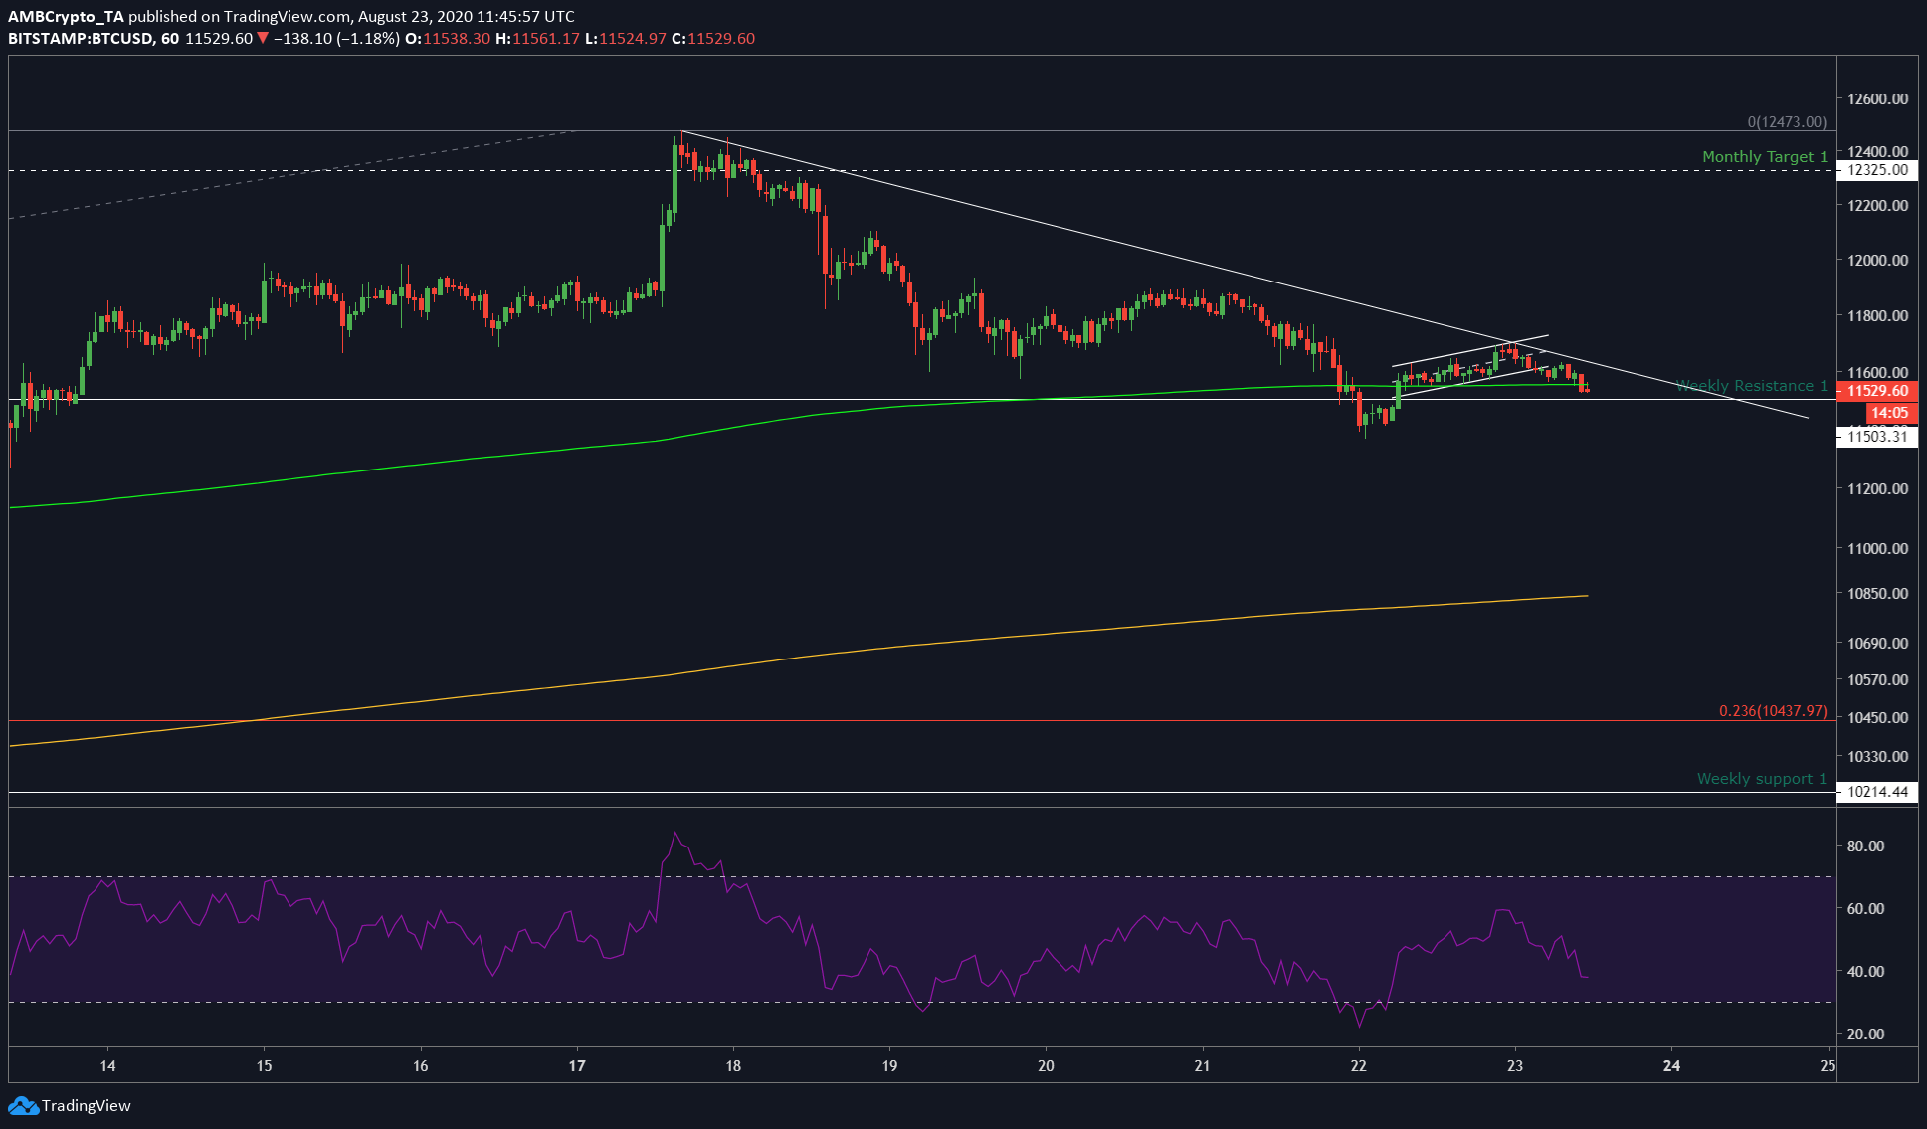Click the 12325.00 price axis label
Screen dimensions: 1927x1129
1877,170
